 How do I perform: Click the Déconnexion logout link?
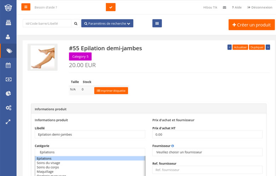tap(260, 7)
